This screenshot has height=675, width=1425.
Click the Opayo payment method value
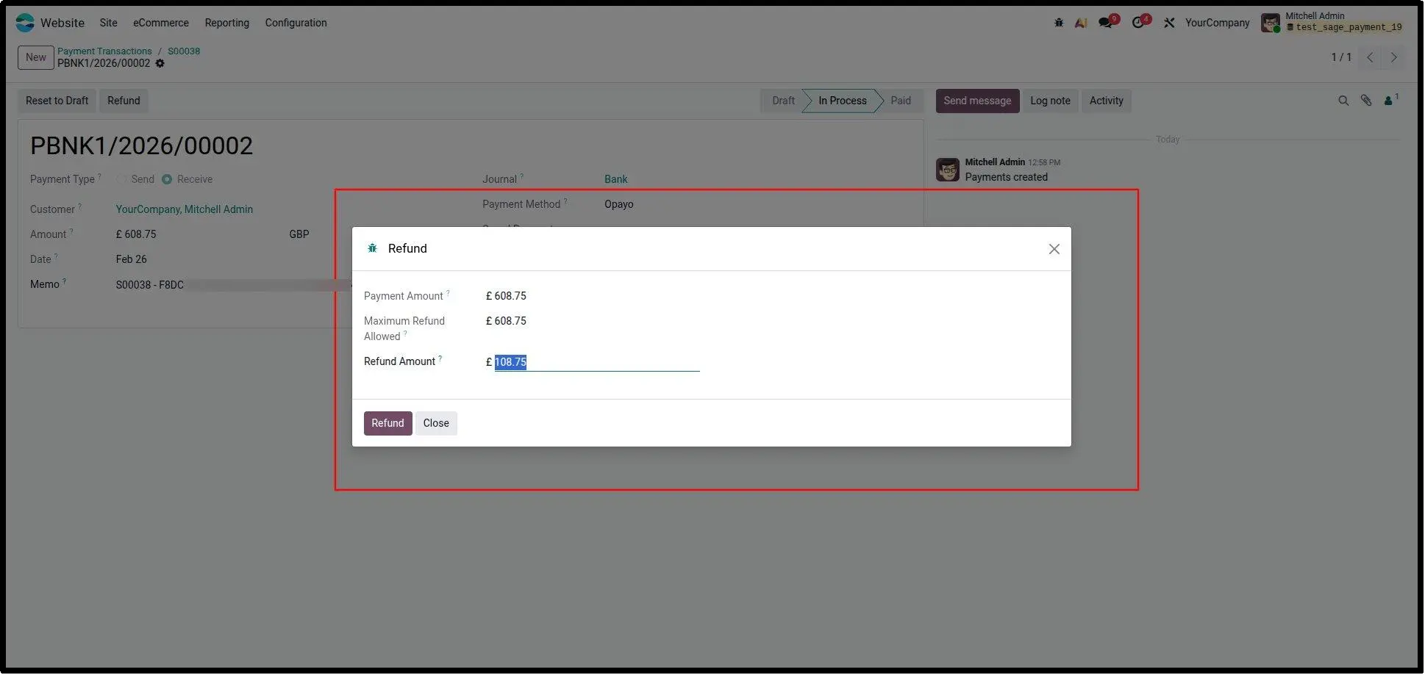(x=619, y=204)
